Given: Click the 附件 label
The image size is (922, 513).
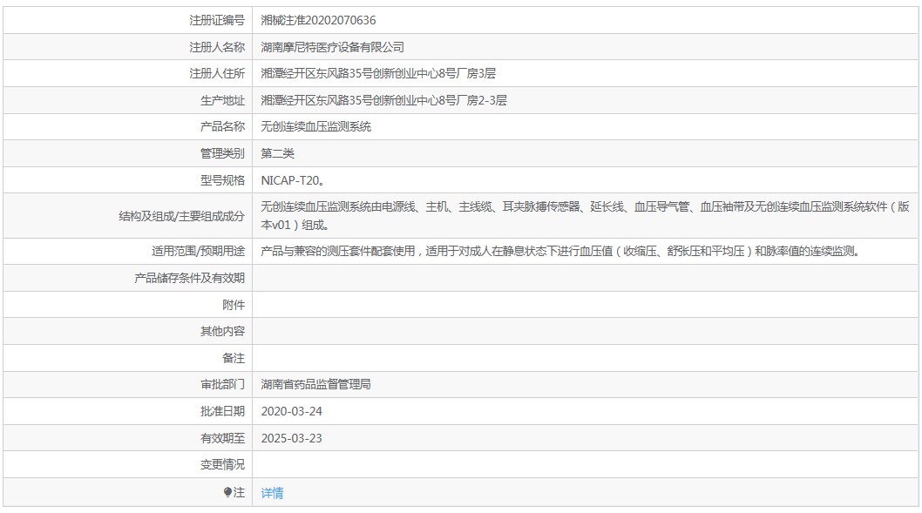Looking at the screenshot, I should [x=234, y=305].
